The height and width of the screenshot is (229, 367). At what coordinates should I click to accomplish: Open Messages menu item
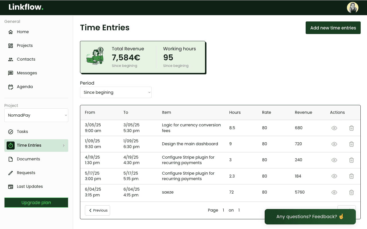[x=36, y=73]
